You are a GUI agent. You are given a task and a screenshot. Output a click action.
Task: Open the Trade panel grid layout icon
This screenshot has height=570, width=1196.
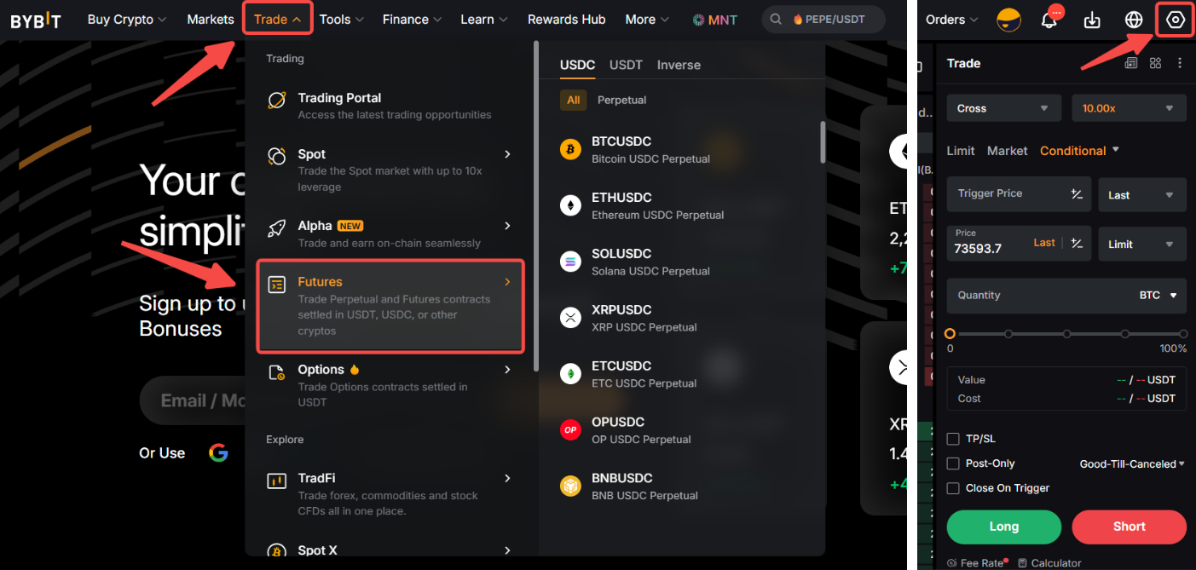[x=1155, y=63]
